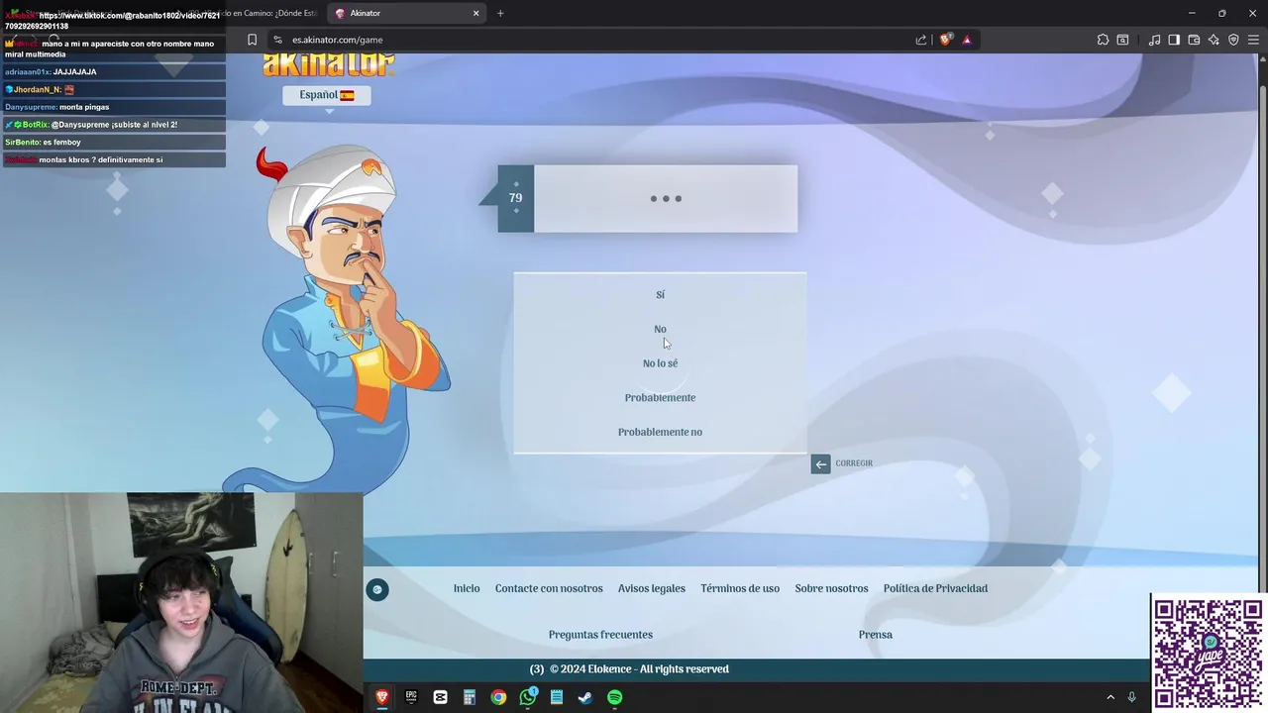Open the Calculator taskbar icon

470,697
